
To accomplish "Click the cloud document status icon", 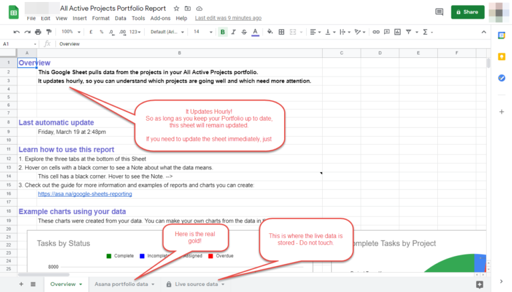I will [x=199, y=9].
